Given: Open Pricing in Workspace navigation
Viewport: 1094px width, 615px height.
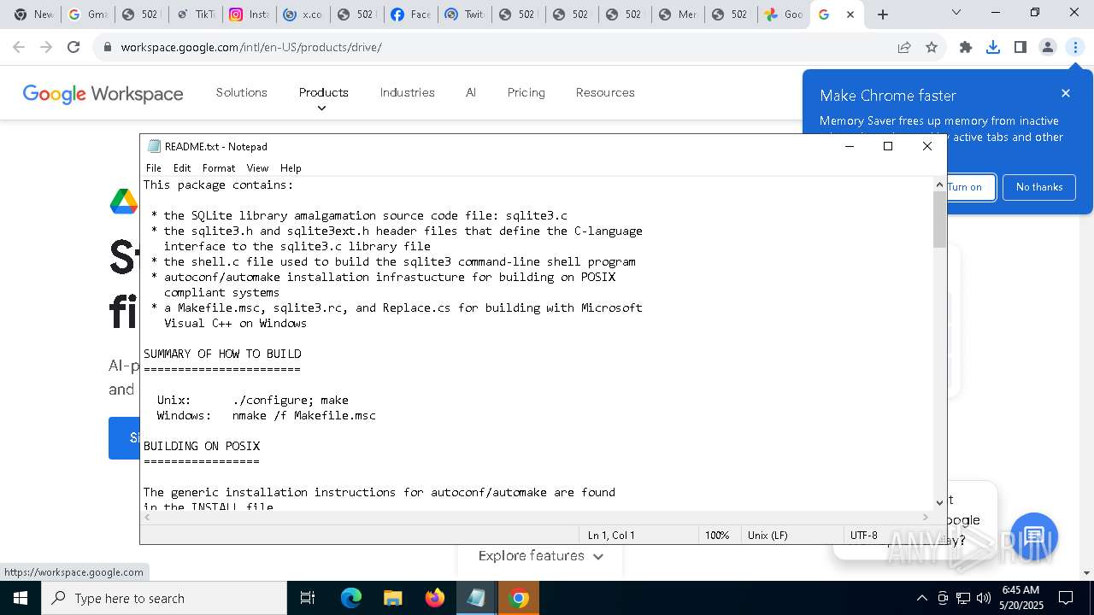Looking at the screenshot, I should click(x=526, y=92).
